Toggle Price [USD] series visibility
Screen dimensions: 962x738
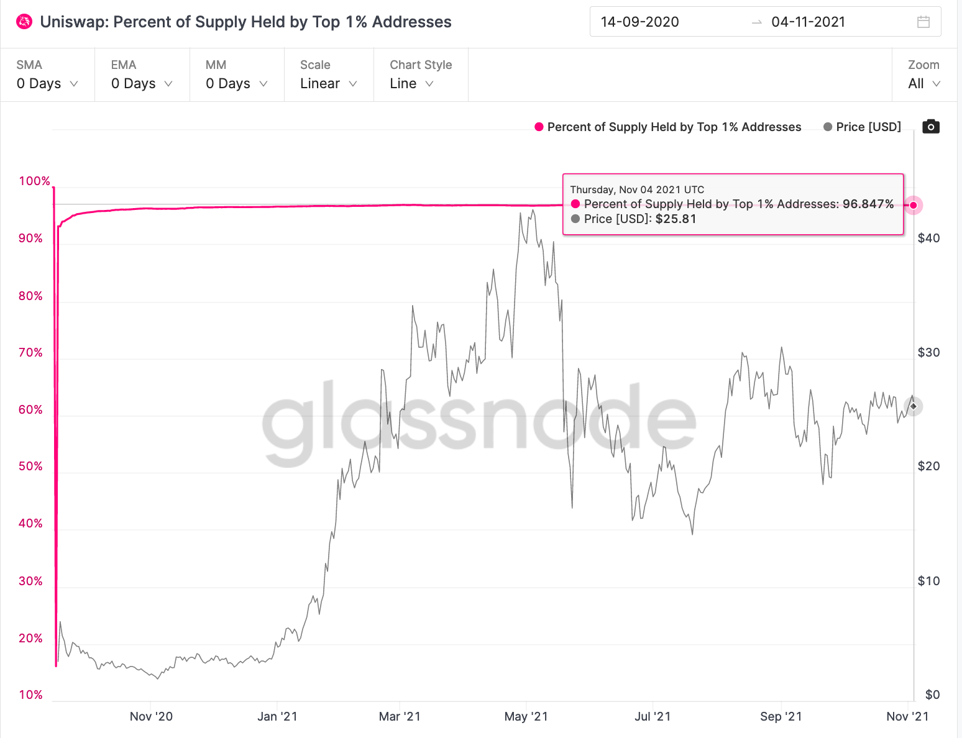[x=868, y=127]
